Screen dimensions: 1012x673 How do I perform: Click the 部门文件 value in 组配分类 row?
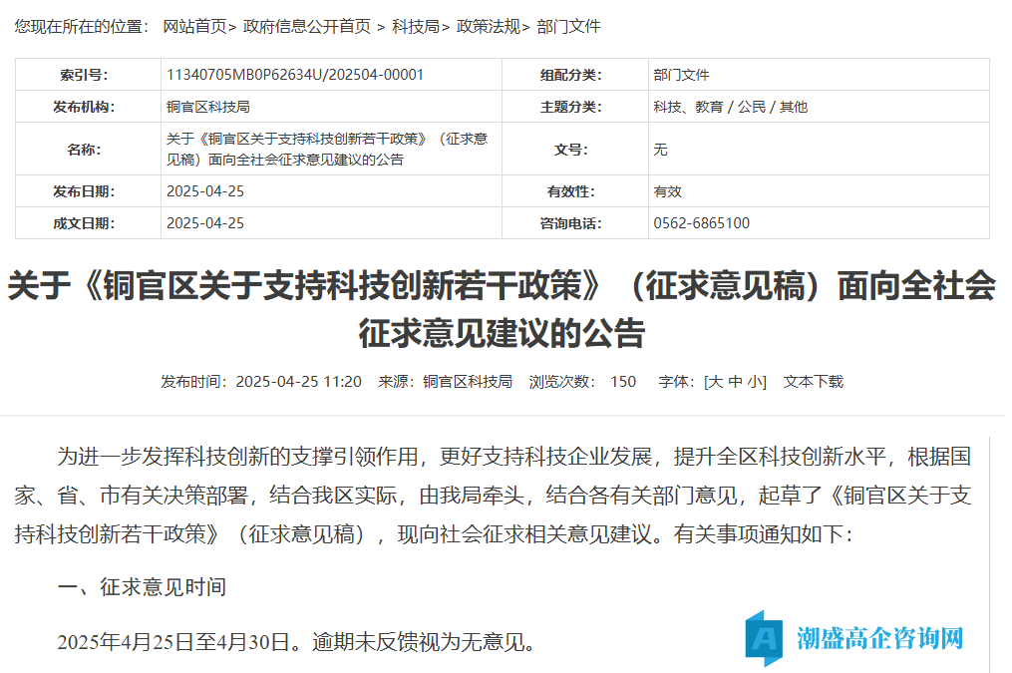pos(681,75)
